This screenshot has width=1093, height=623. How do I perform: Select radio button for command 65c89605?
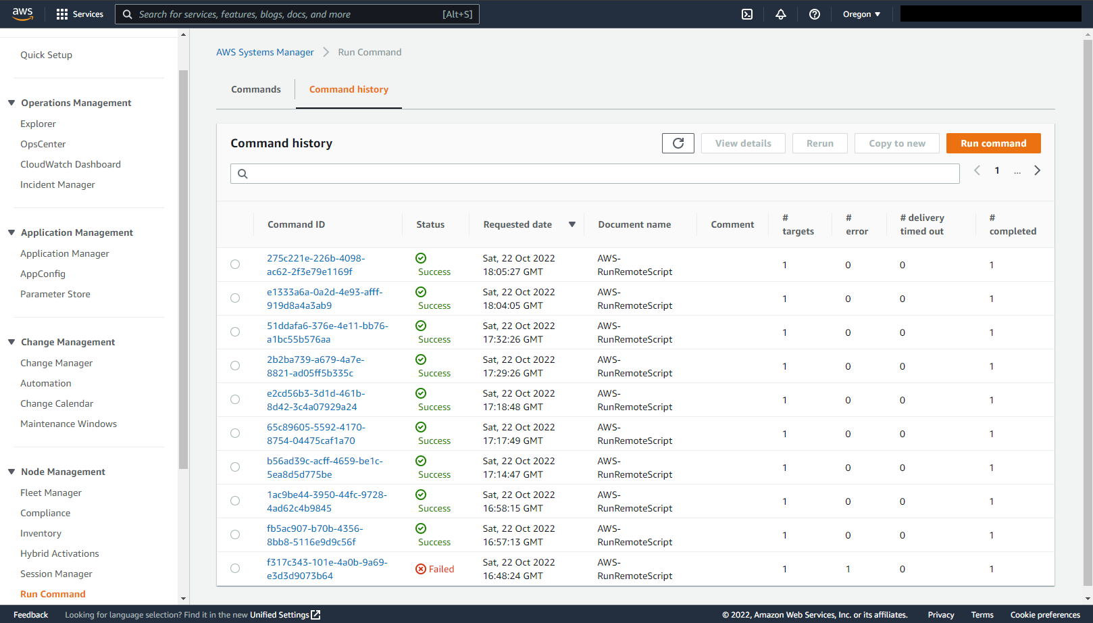[x=235, y=433]
